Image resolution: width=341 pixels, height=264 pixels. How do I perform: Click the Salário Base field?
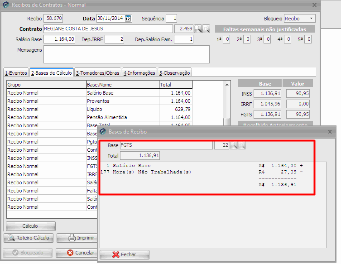[59, 39]
